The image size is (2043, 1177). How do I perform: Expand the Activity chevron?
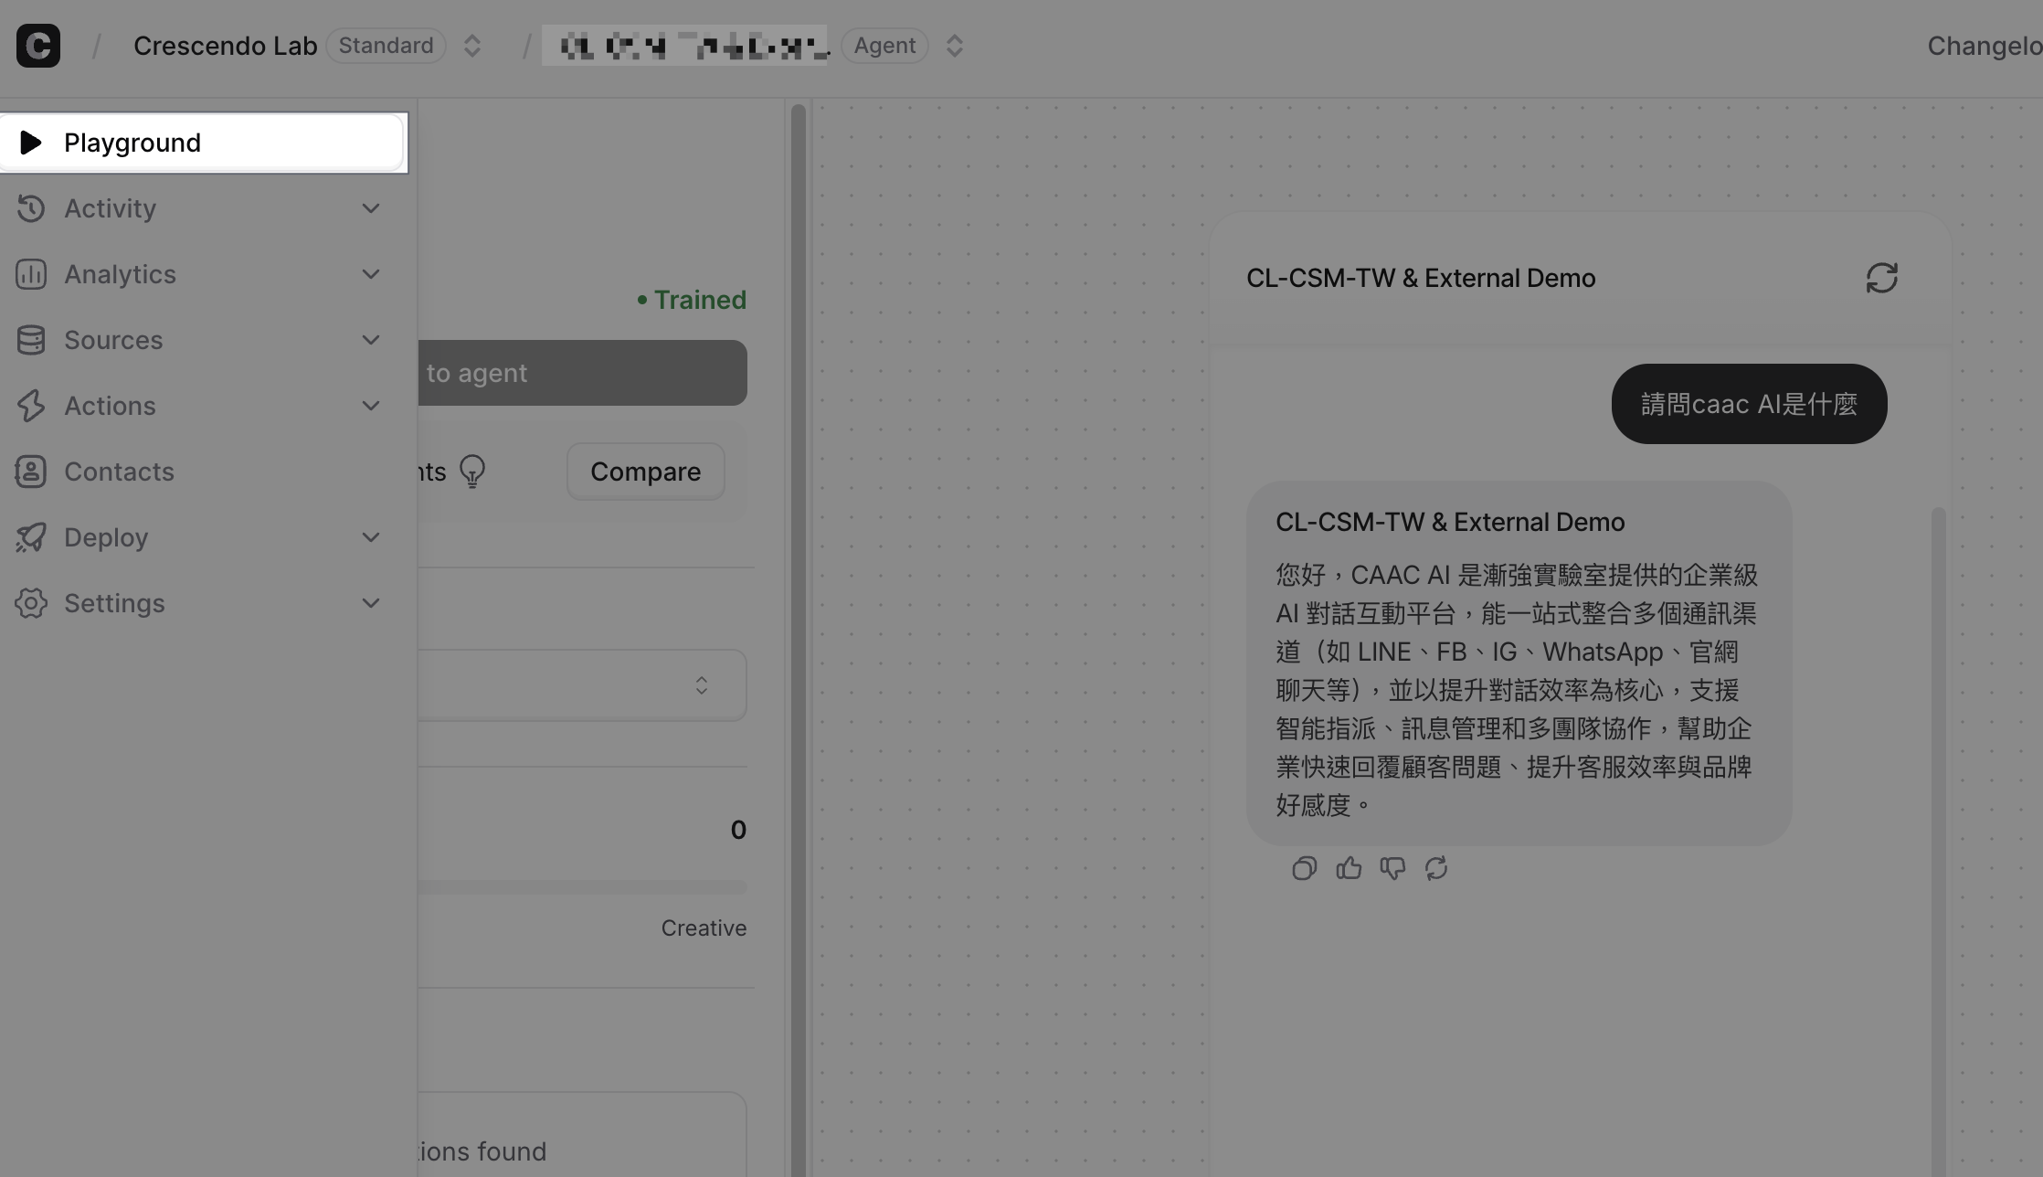(371, 208)
